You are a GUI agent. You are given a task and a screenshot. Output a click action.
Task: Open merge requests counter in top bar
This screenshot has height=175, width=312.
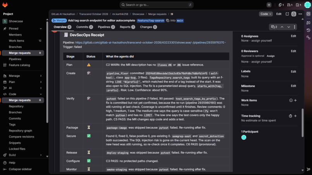click(290, 5)
